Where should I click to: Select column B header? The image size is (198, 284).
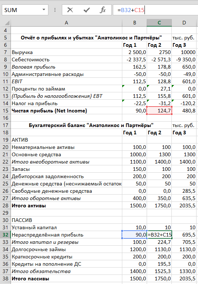tap(135, 23)
